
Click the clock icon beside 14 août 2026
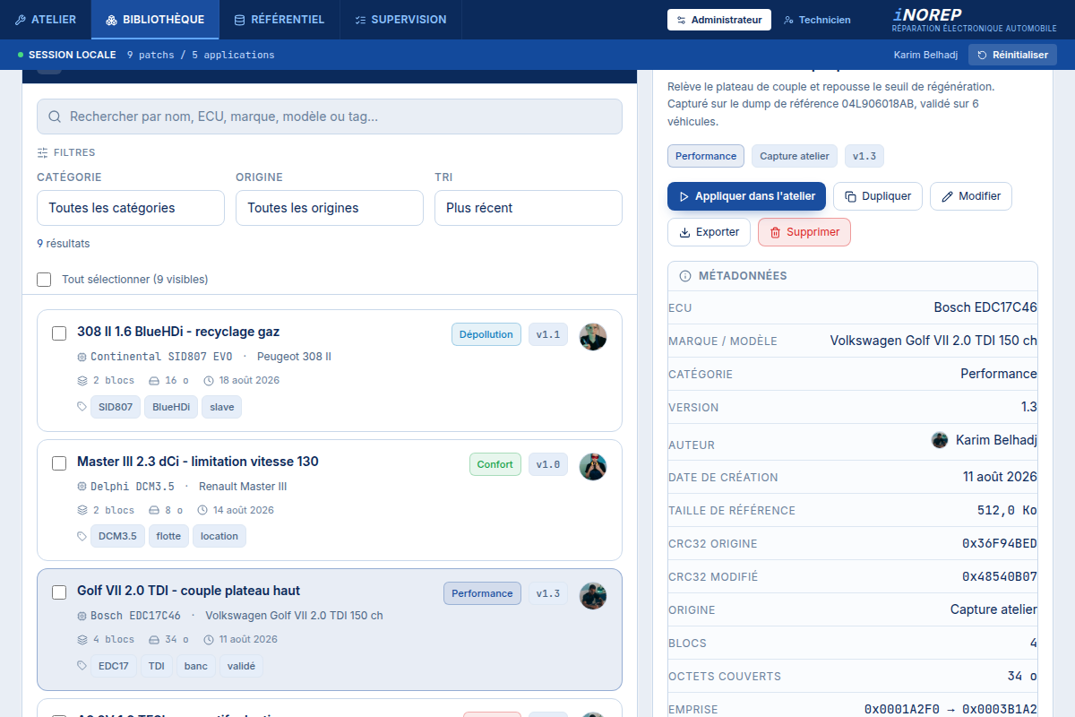coord(203,510)
